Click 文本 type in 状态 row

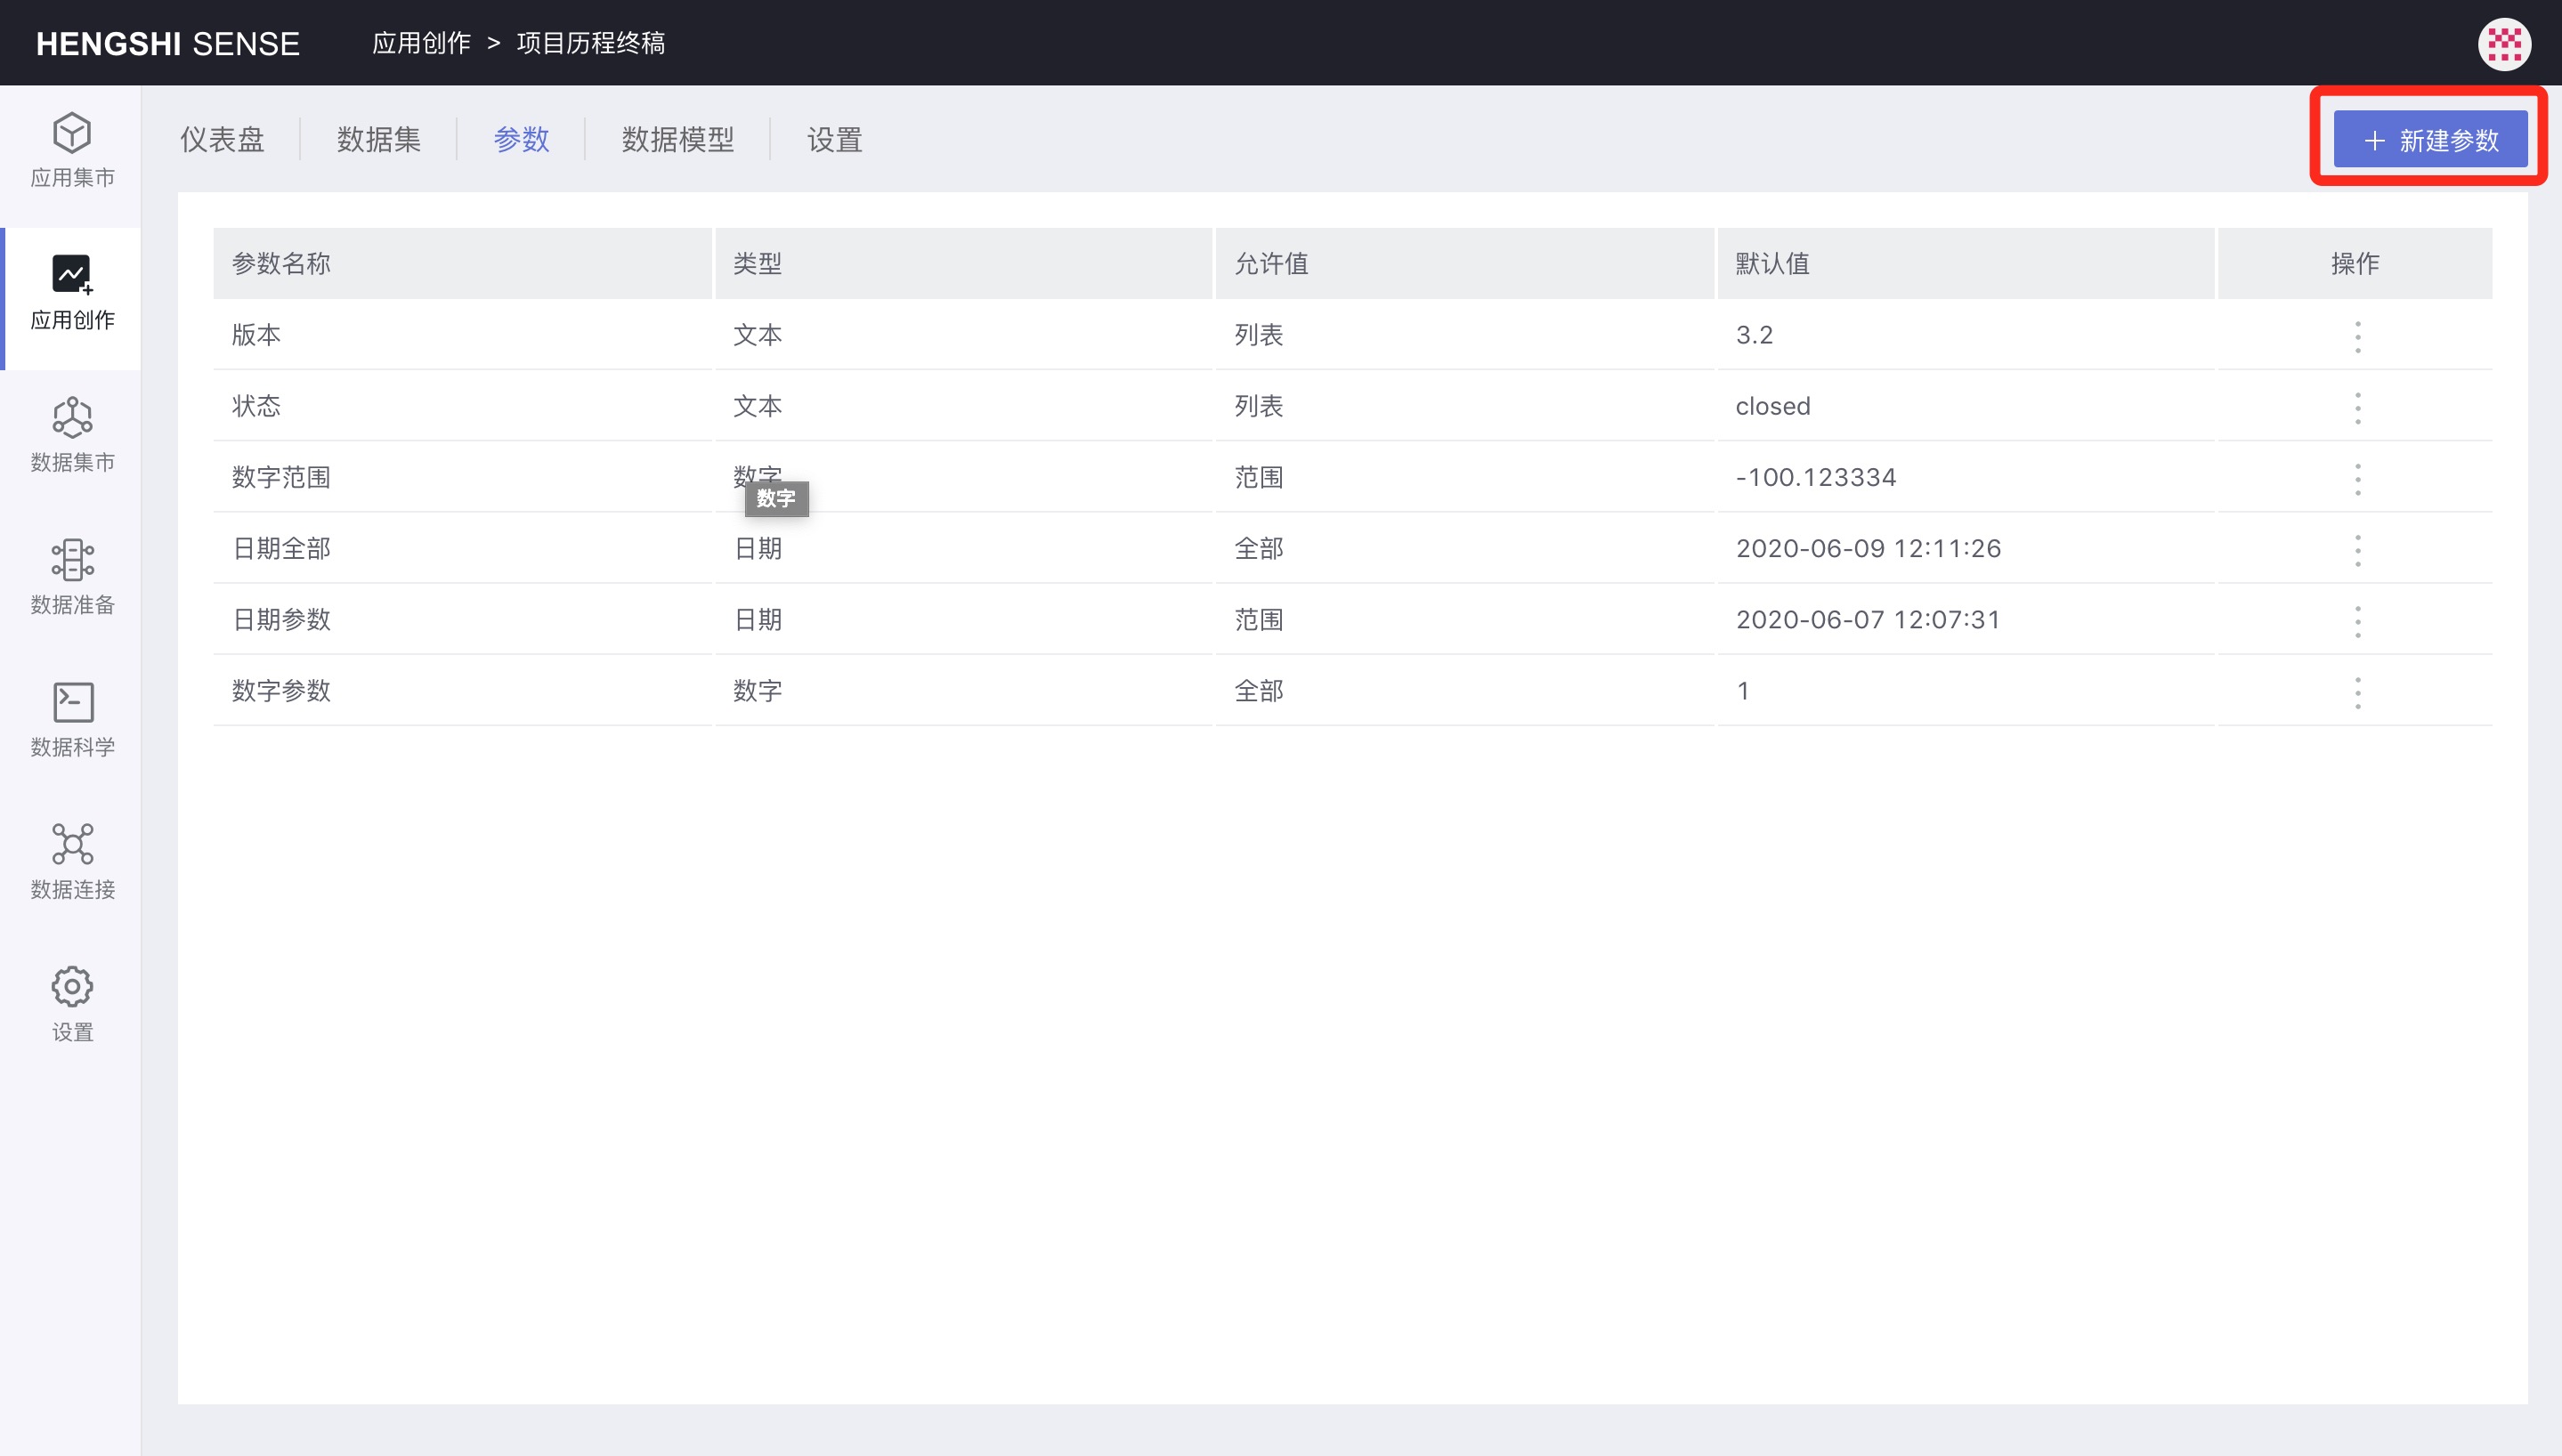pos(758,406)
